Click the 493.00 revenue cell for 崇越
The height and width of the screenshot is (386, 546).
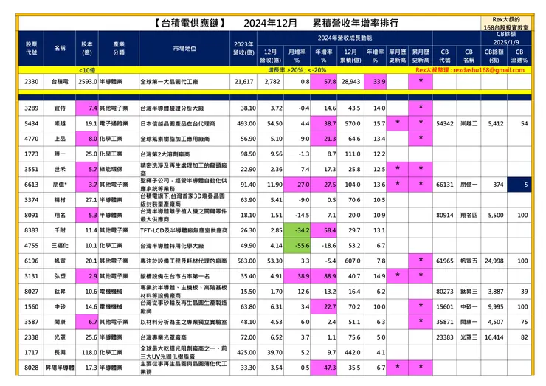coord(243,123)
